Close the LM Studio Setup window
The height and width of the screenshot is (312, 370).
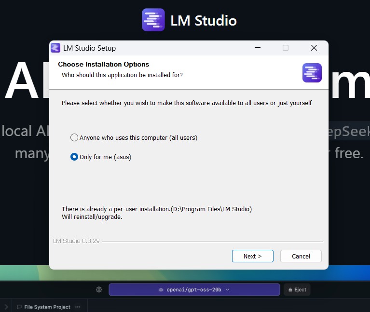[x=314, y=48]
